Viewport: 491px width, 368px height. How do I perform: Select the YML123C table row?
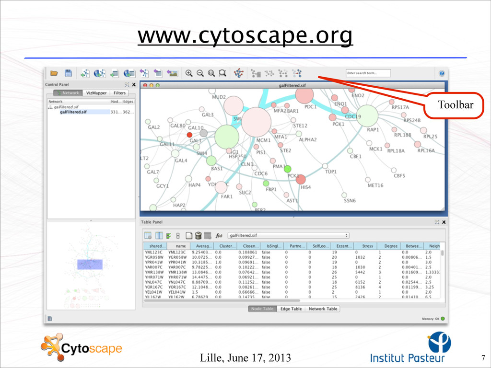click(x=292, y=252)
